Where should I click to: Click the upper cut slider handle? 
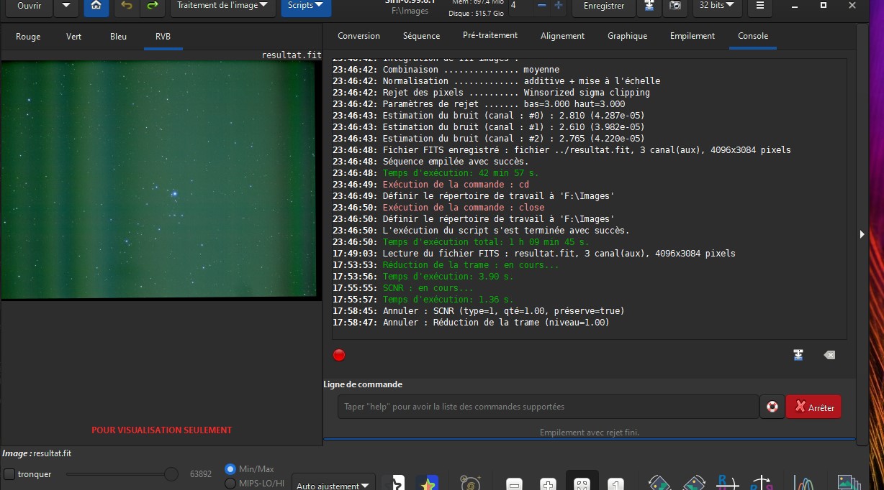tap(171, 474)
